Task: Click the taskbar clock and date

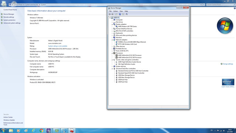Action: pyautogui.click(x=230, y=130)
